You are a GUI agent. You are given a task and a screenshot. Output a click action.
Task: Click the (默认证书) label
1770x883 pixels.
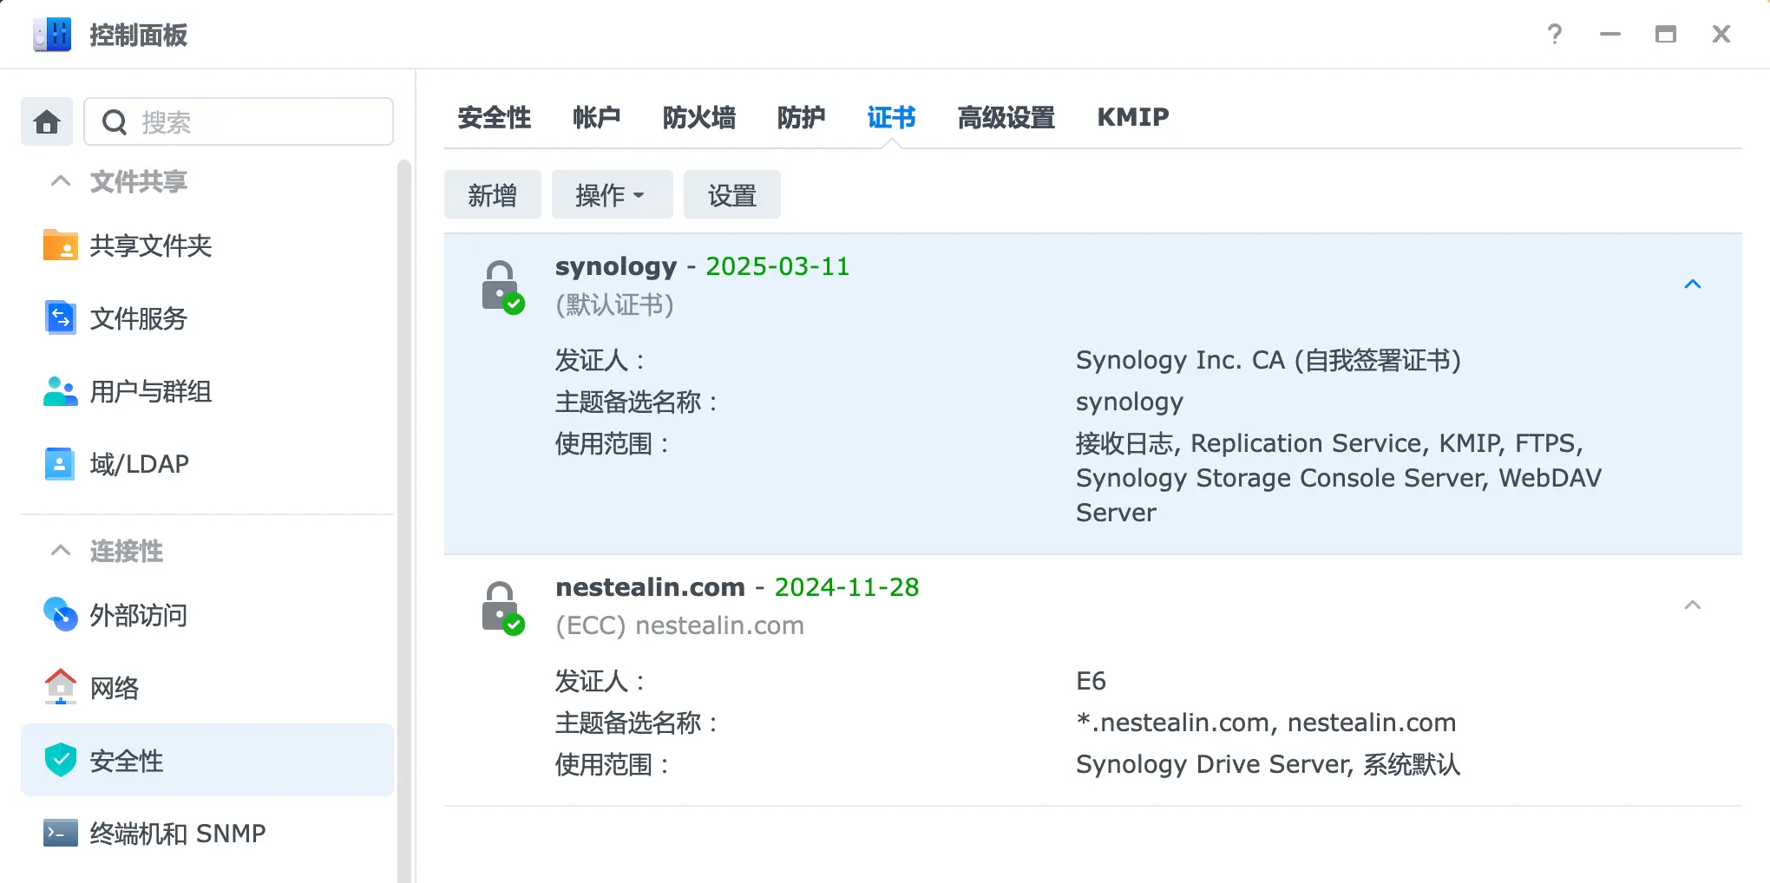pyautogui.click(x=614, y=304)
